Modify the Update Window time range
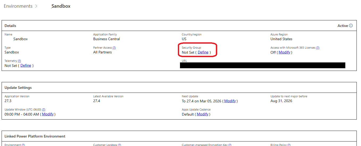The image size is (361, 146). tap(48, 114)
